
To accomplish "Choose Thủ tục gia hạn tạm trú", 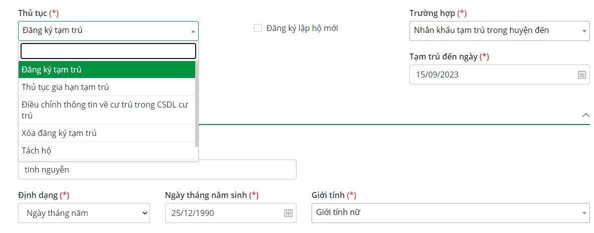I will coord(107,87).
